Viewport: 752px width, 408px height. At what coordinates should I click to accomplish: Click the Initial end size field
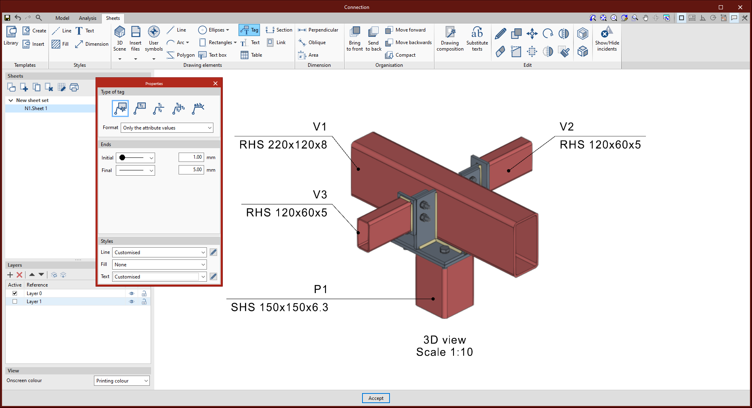click(x=191, y=157)
